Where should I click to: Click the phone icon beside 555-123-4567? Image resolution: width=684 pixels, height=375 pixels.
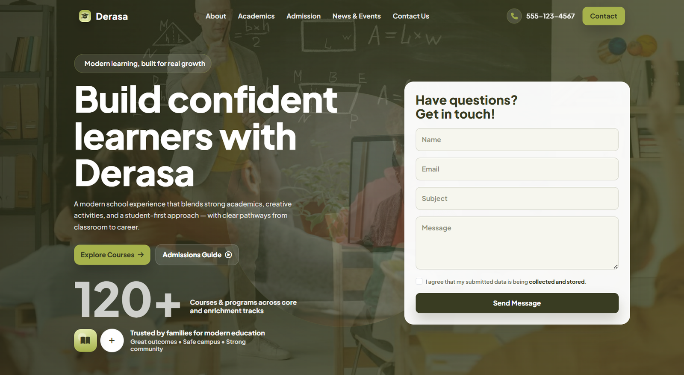click(x=514, y=16)
